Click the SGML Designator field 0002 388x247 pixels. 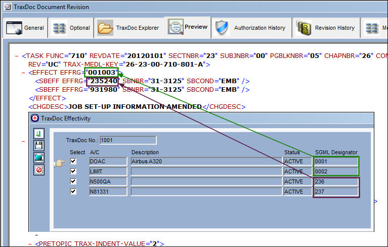336,171
